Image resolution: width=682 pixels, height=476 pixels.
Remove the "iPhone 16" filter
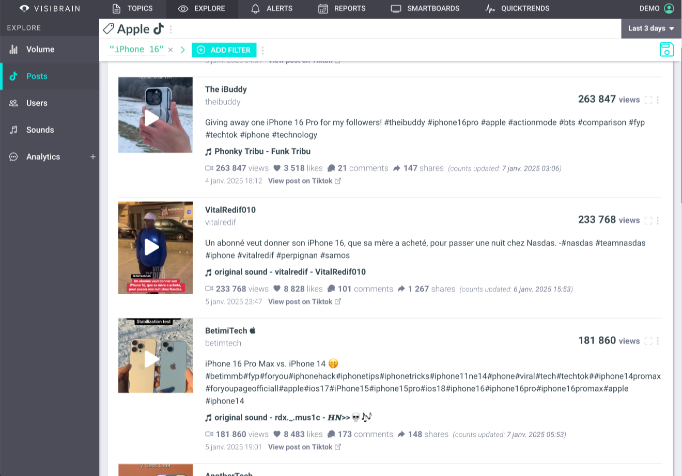pyautogui.click(x=171, y=50)
